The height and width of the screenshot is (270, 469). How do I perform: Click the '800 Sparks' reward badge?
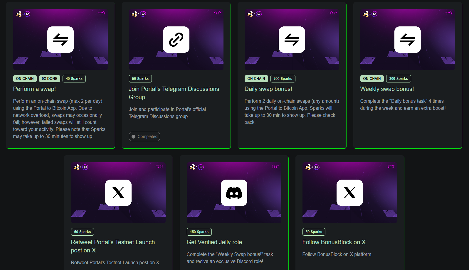click(399, 79)
